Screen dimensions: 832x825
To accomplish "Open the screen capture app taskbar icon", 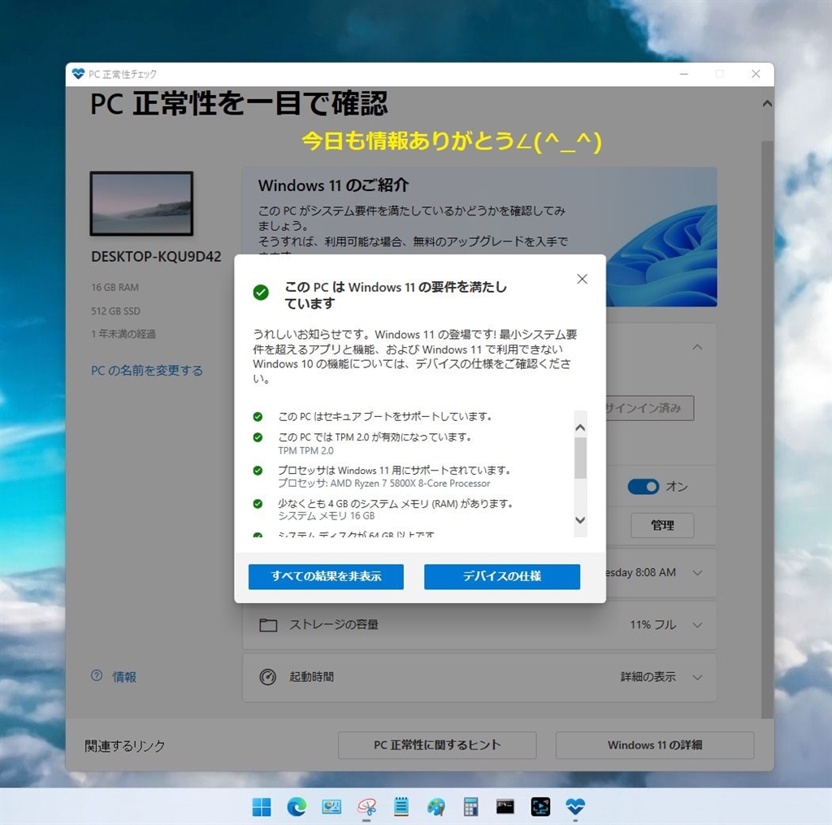I will [x=540, y=807].
